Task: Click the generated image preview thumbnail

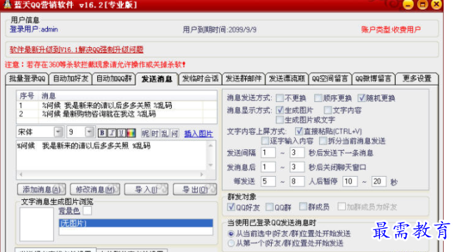Action: [x=37, y=224]
